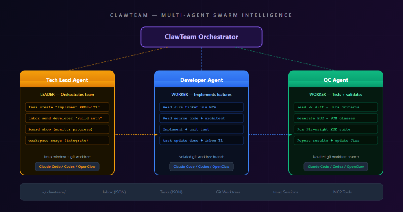Screen dimensions: 403x212
Task: Click the ClawTeam Orchestrator box
Action: [201, 37]
